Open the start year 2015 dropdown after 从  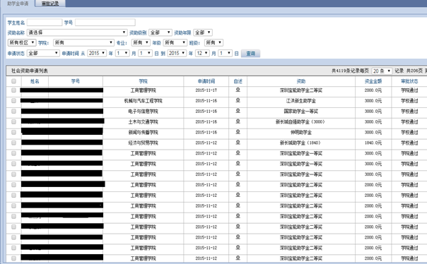tap(97, 53)
